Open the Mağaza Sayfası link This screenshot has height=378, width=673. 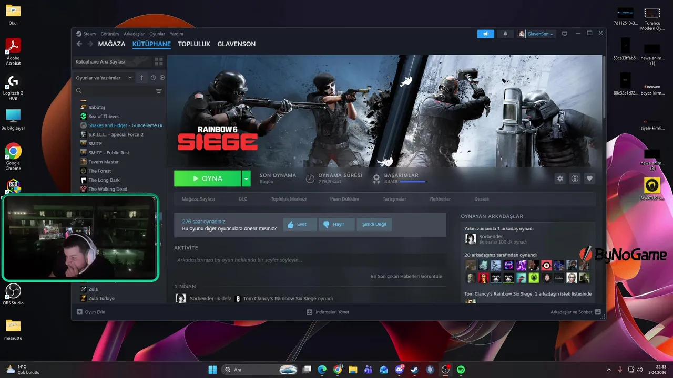(x=198, y=199)
